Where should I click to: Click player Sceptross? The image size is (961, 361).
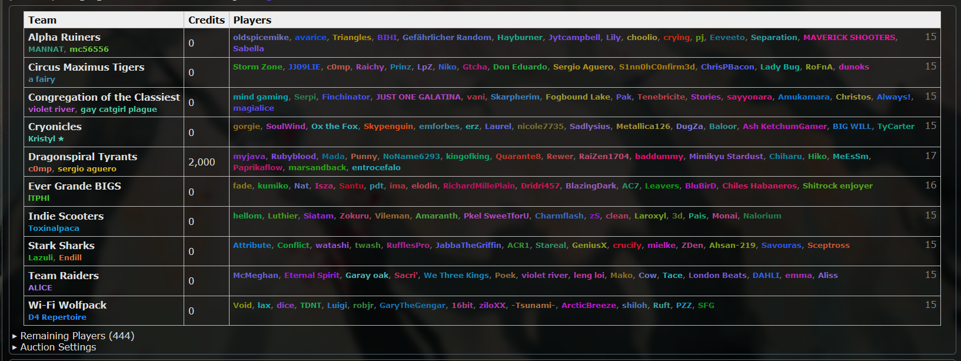(829, 245)
